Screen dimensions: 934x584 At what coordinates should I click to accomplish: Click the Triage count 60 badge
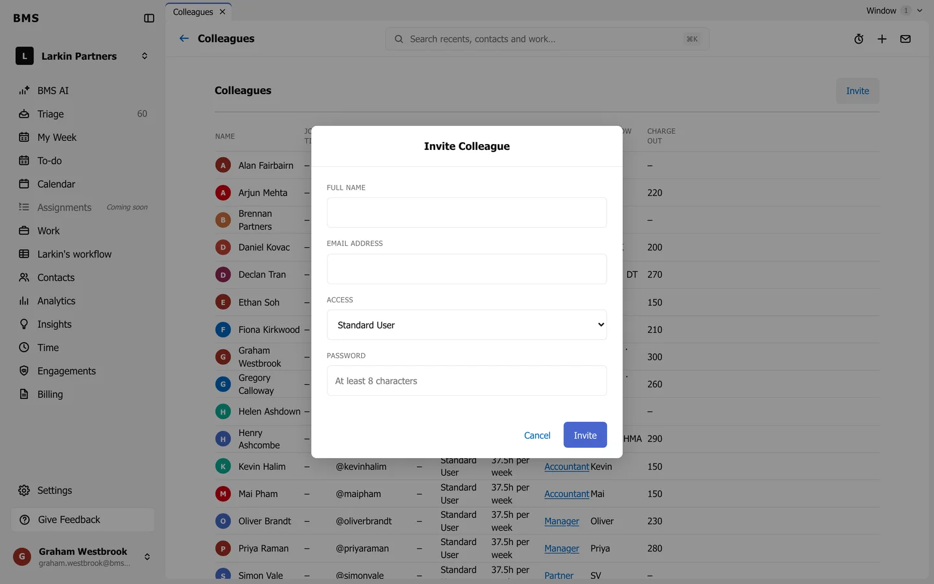coord(142,114)
